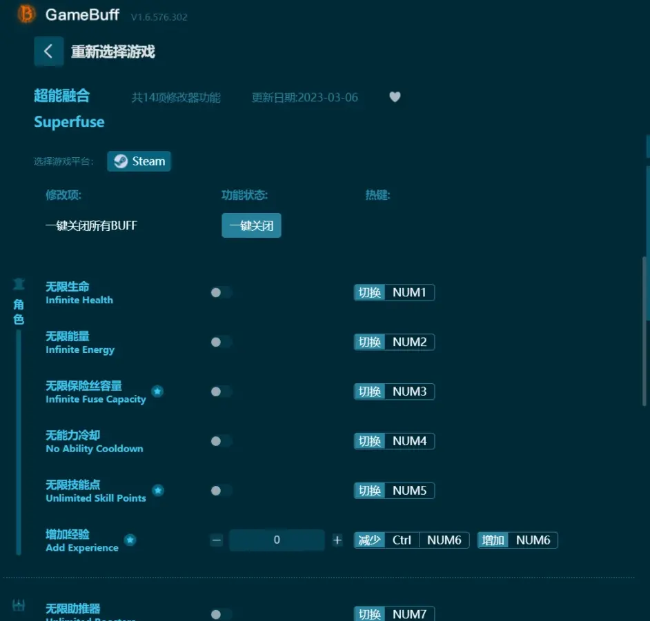The width and height of the screenshot is (650, 621).
Task: Click the 功能状态 column header
Action: [x=244, y=195]
